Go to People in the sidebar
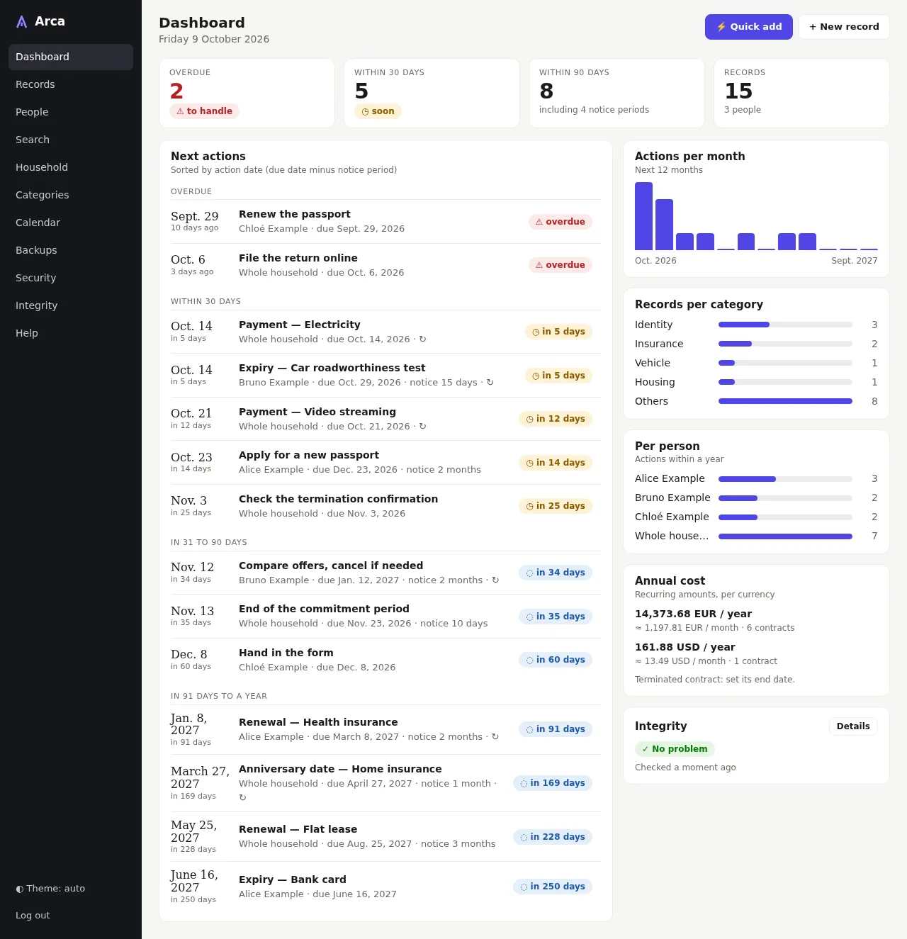Screen dimensions: 907x939 [71, 112]
